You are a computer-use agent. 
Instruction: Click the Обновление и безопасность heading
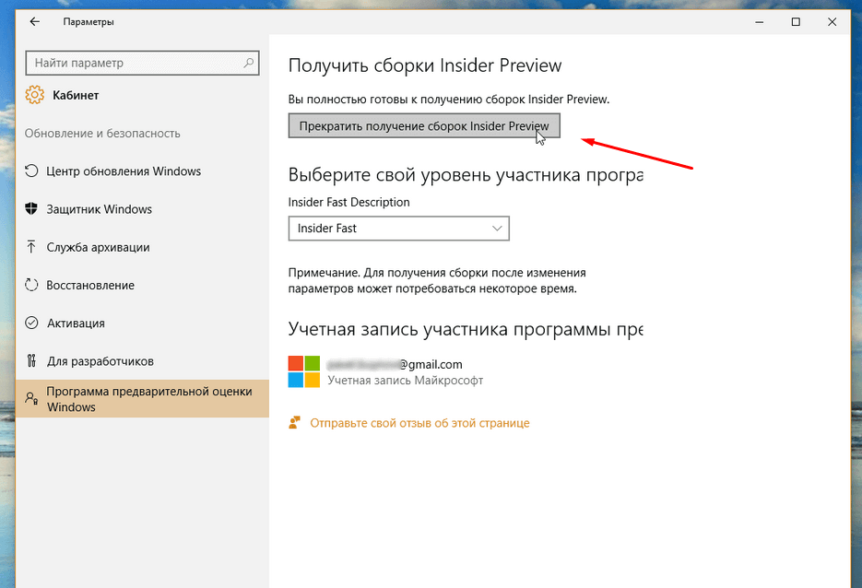coord(102,133)
